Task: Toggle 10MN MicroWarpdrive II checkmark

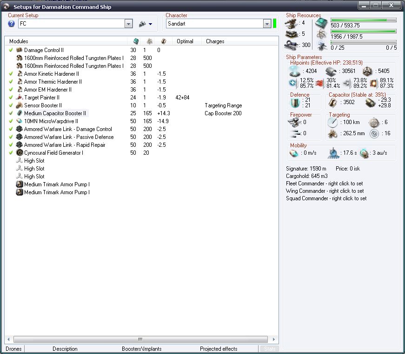Action: 11,121
